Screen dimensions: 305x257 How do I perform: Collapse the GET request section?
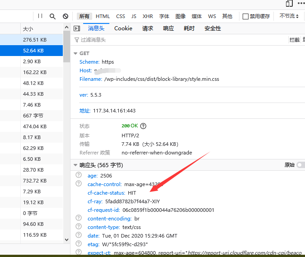[75, 53]
